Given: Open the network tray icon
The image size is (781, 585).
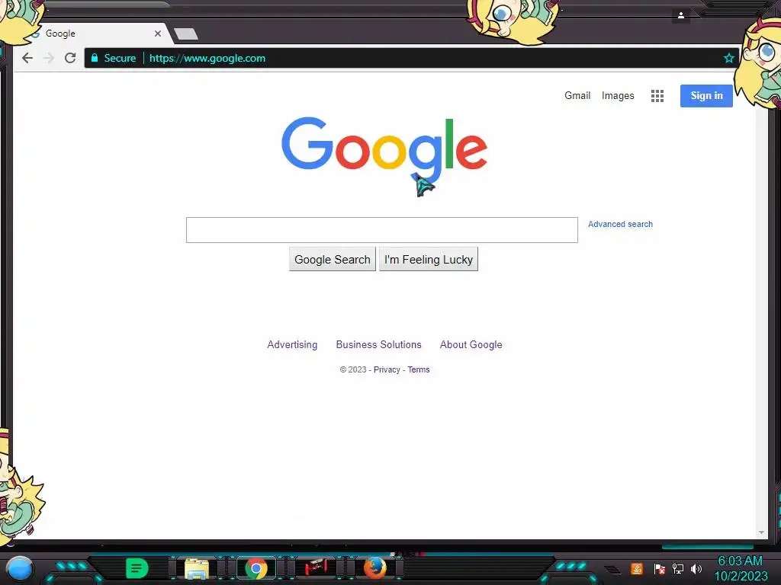Looking at the screenshot, I should [x=678, y=568].
